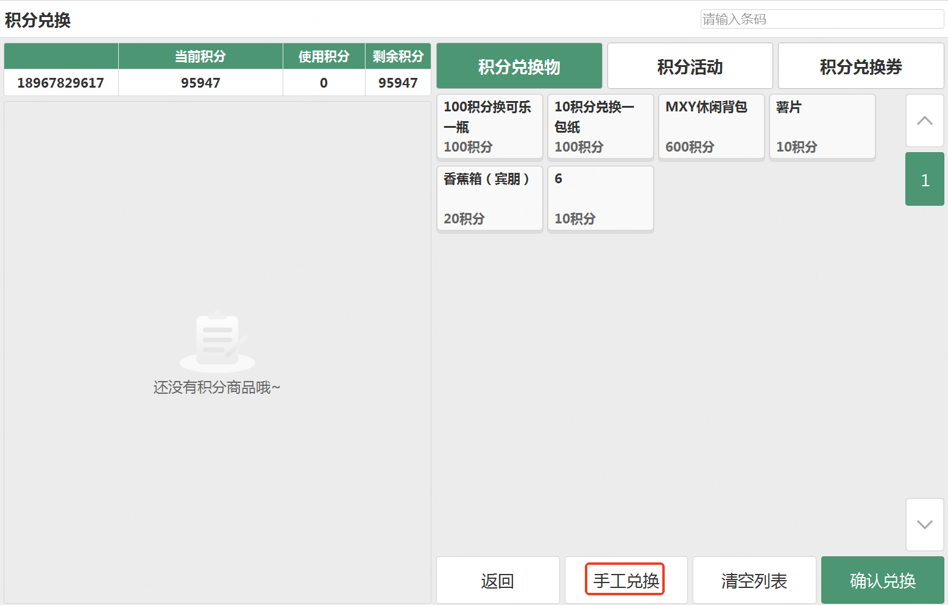Select the item card named 6
948x605 pixels.
[x=600, y=198]
